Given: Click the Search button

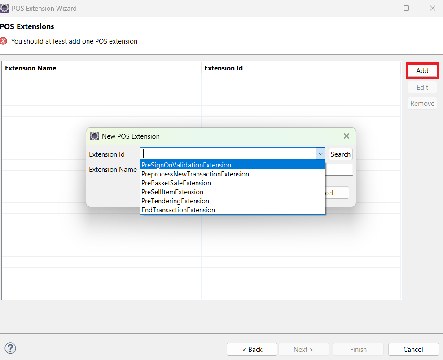Looking at the screenshot, I should pyautogui.click(x=340, y=154).
